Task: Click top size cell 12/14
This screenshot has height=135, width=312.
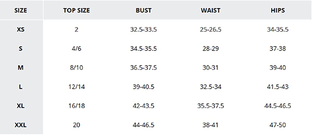Action: [x=76, y=87]
